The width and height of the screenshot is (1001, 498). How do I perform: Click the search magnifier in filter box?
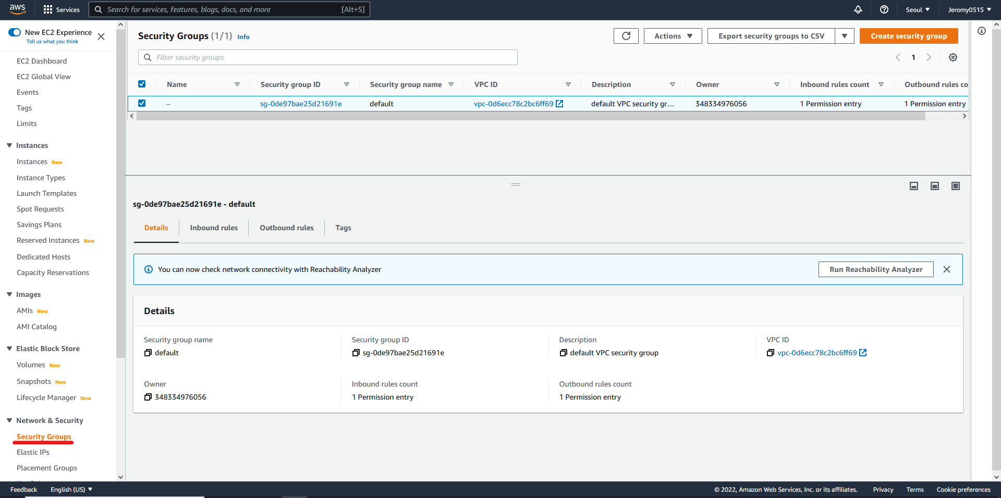coord(148,57)
